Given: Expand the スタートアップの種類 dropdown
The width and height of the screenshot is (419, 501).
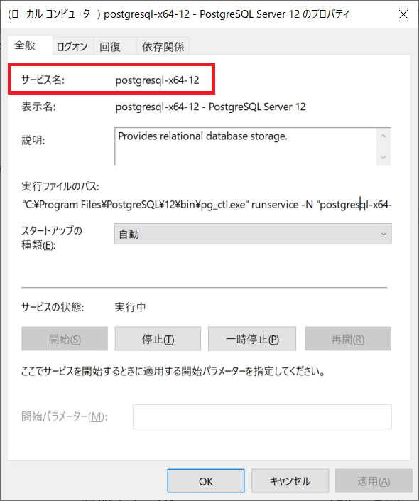Looking at the screenshot, I should tap(253, 234).
